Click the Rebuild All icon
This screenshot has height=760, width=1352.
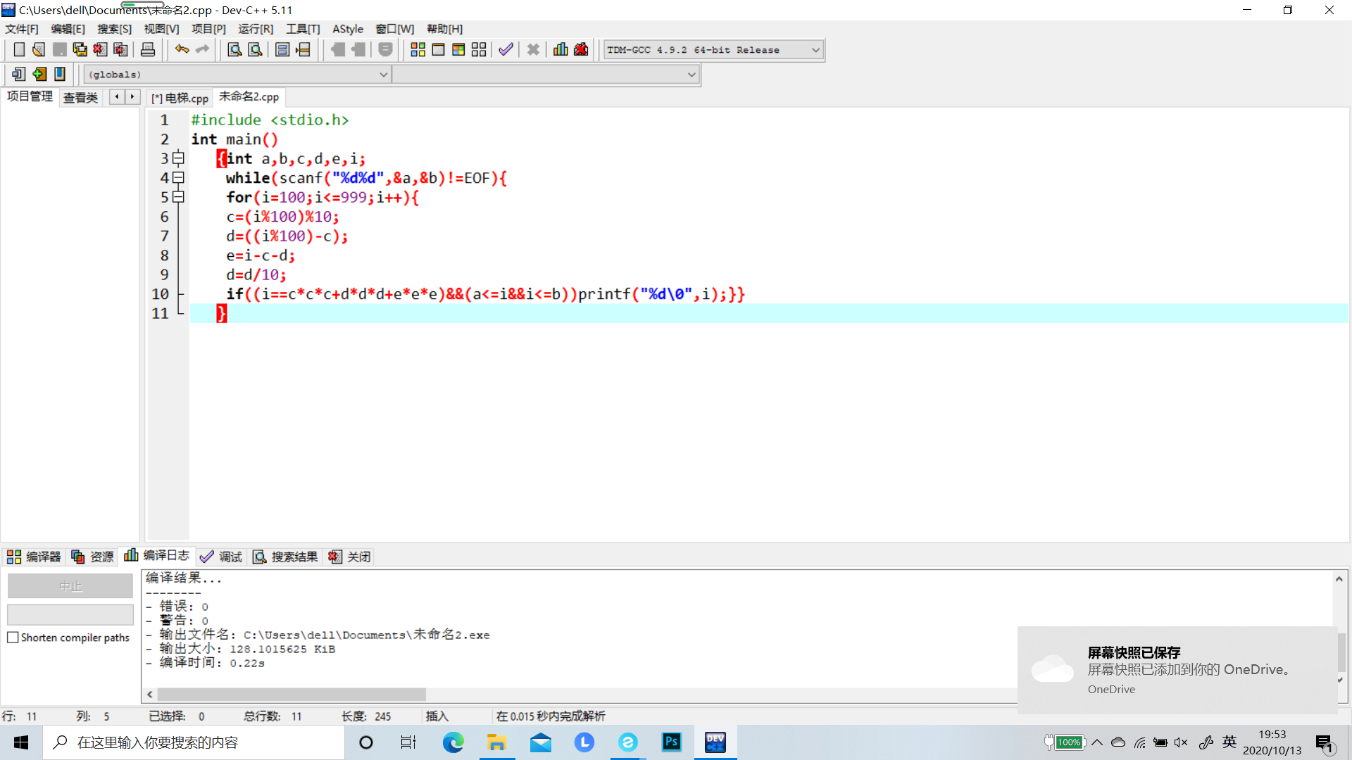pos(479,49)
